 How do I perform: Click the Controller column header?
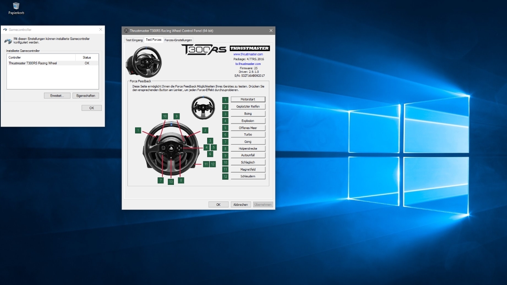click(41, 57)
